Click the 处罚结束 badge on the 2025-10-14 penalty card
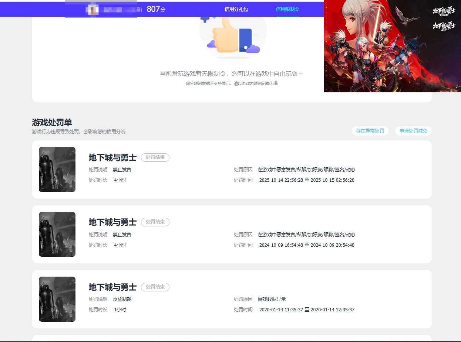Image resolution: width=461 pixels, height=342 pixels. pyautogui.click(x=155, y=157)
